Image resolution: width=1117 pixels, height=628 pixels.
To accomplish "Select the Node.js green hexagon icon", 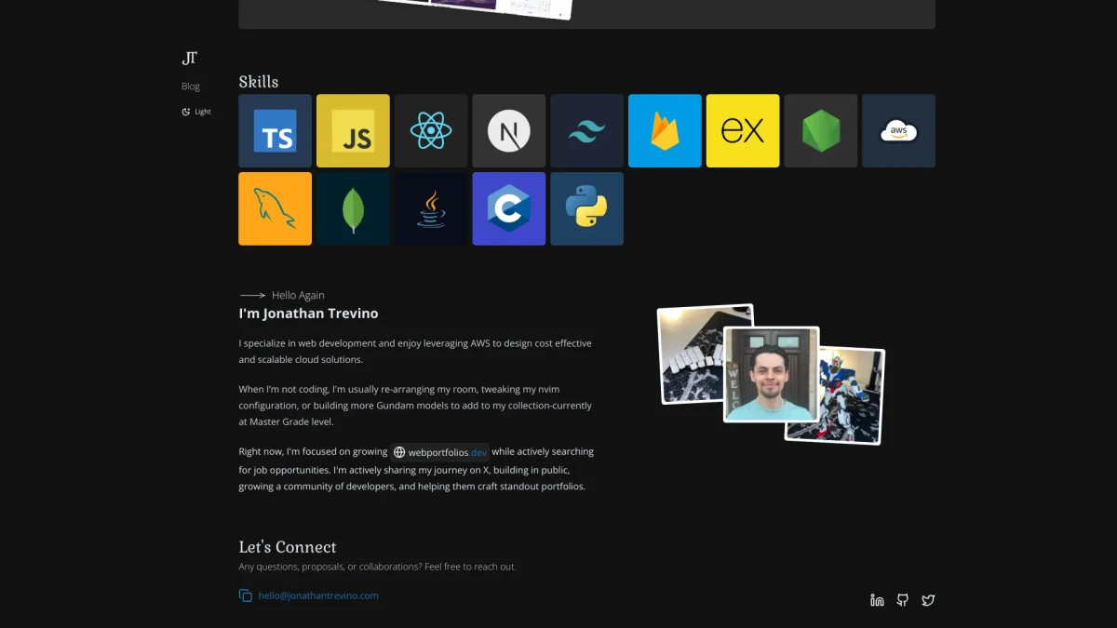I will [821, 130].
